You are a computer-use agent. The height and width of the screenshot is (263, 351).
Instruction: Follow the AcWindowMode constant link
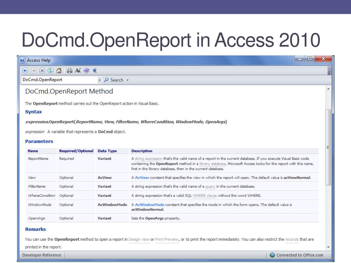point(149,205)
